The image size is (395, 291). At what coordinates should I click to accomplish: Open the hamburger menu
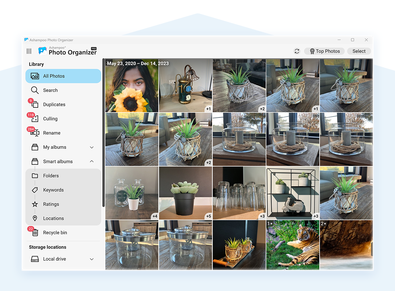click(29, 51)
